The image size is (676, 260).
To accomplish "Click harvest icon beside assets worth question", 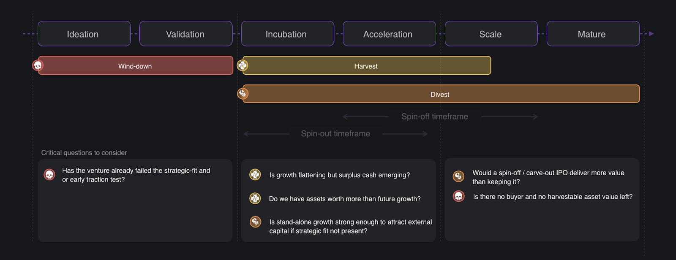I will (255, 198).
